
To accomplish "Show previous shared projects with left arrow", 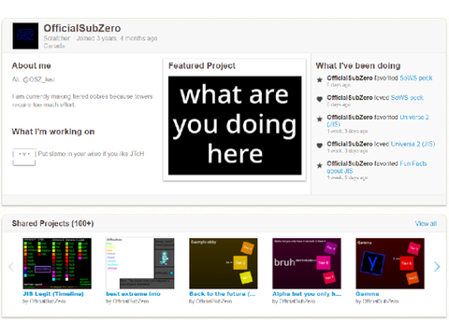I will coord(11,266).
